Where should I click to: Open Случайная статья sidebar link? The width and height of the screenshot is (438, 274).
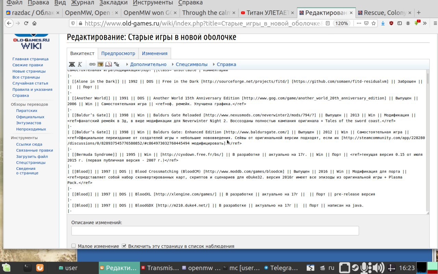coord(30,83)
